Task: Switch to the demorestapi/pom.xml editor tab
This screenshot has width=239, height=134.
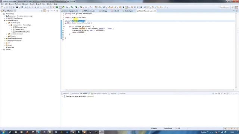Action: point(71,11)
